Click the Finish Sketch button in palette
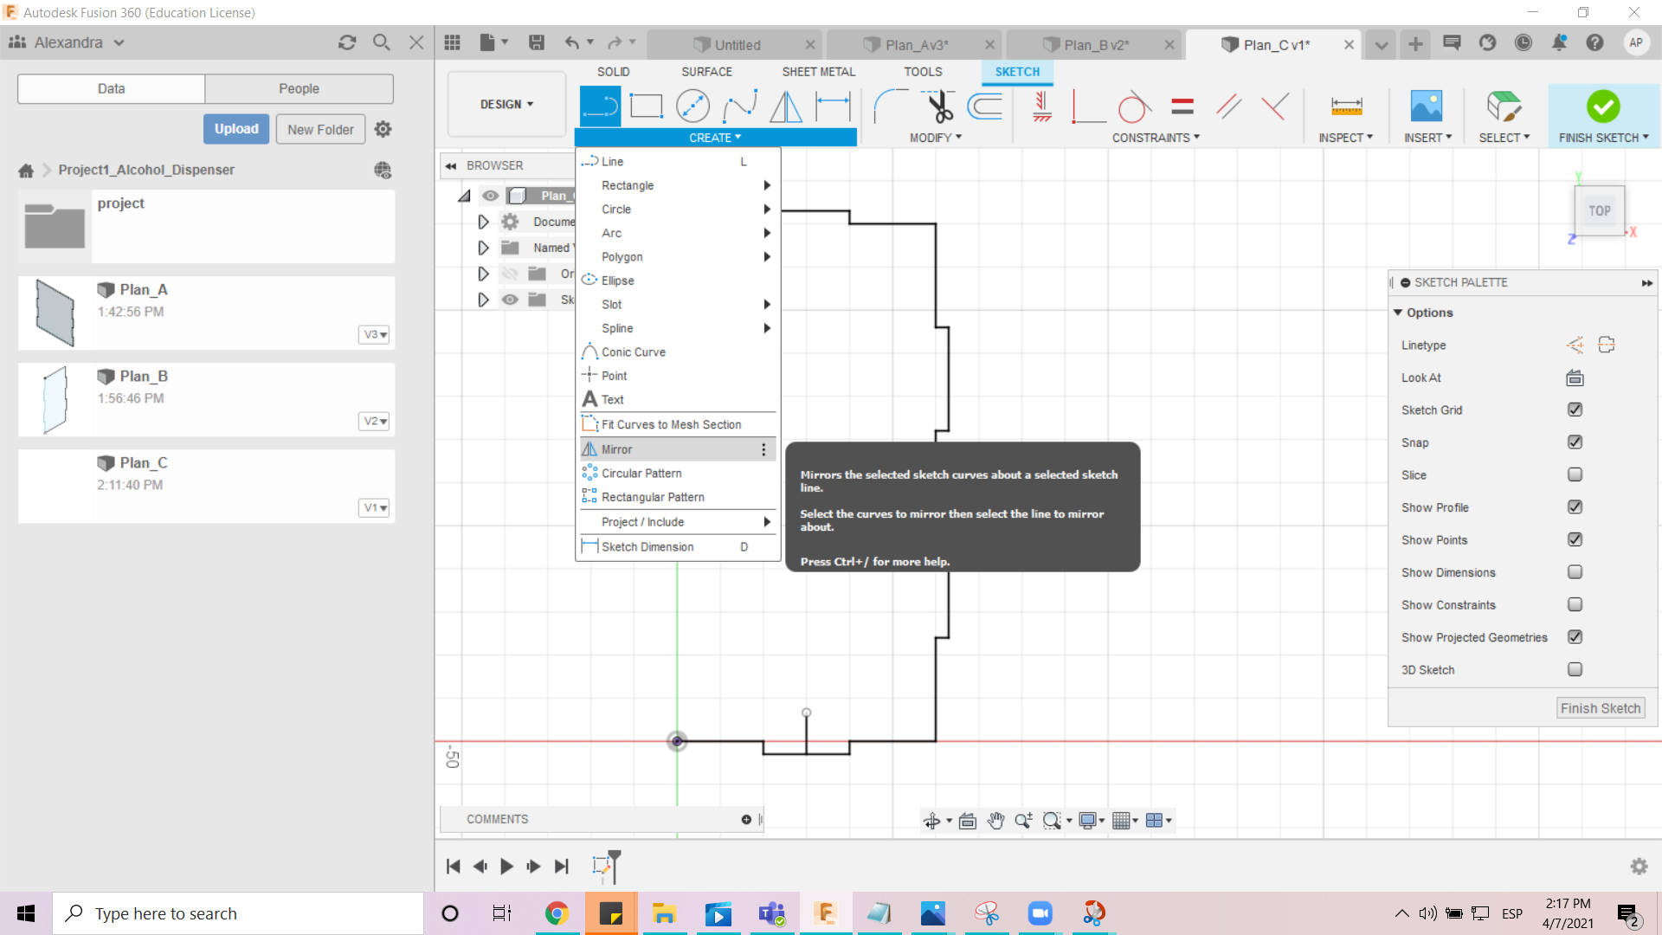 pos(1601,709)
